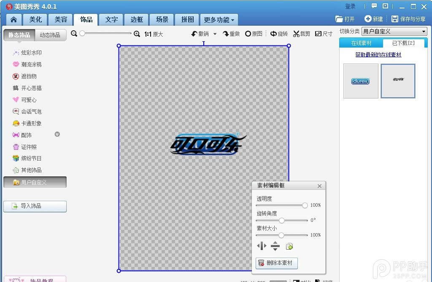Click the zoom slider handle
432x282 pixels.
tap(82, 33)
